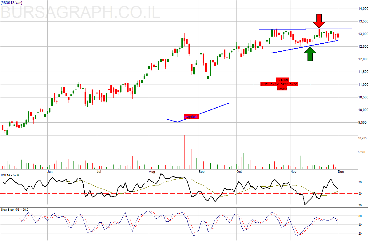Click the Hebrew annotation text 'מתכנסת'
The width and height of the screenshot is (369, 242).
point(282,80)
